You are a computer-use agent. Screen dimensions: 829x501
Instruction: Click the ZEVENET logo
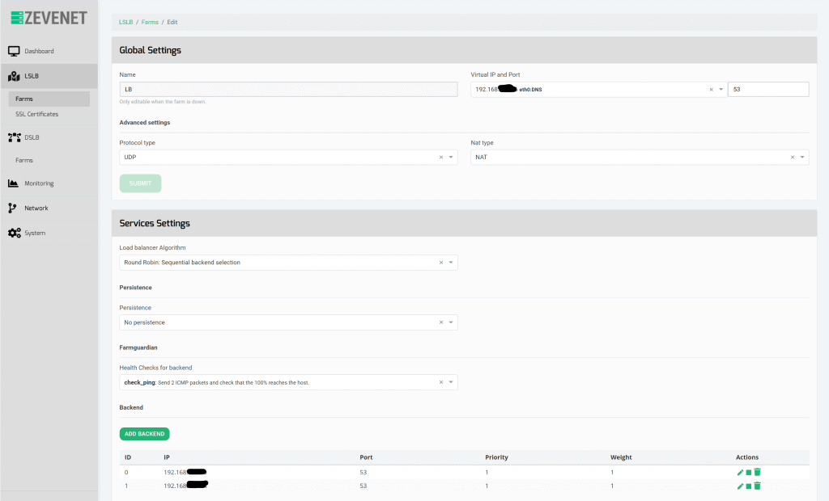(49, 18)
